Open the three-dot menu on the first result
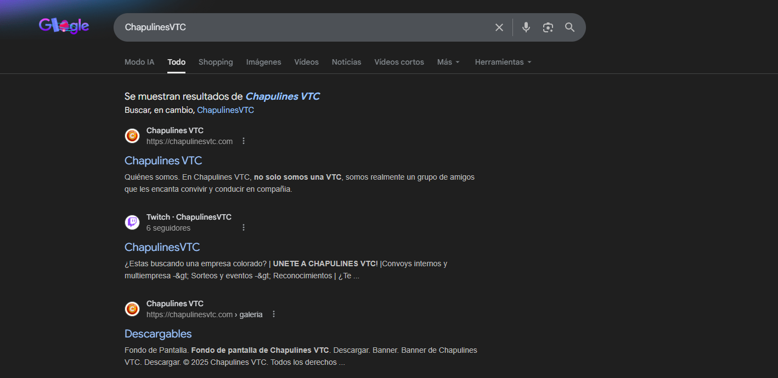778x378 pixels. [244, 140]
